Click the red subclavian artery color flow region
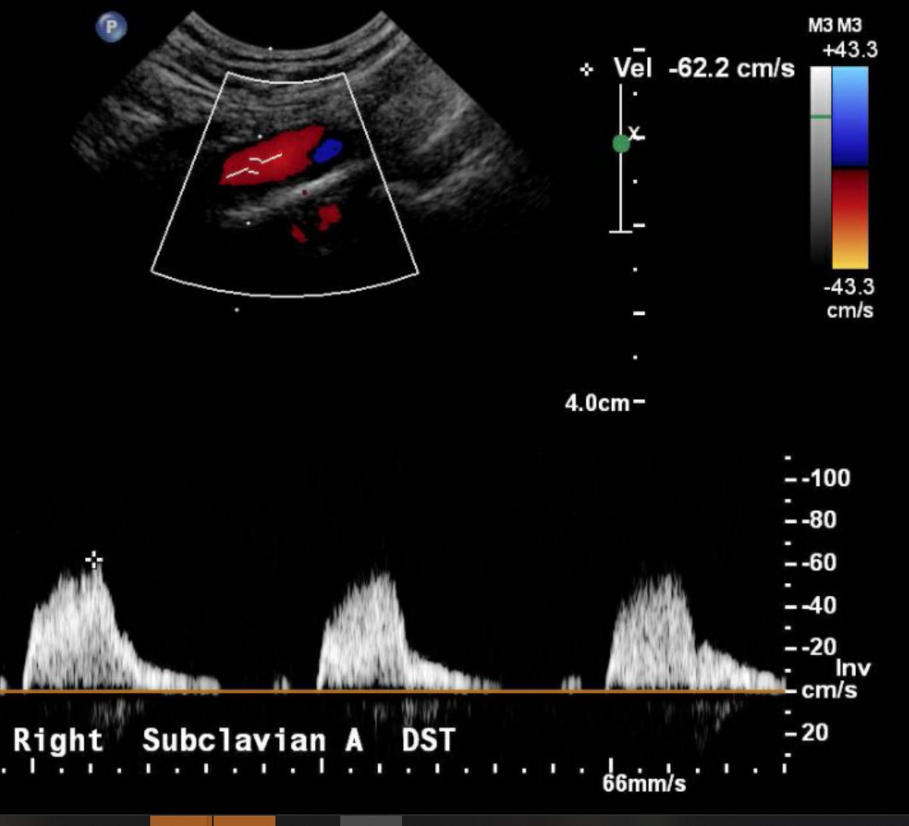 271,157
